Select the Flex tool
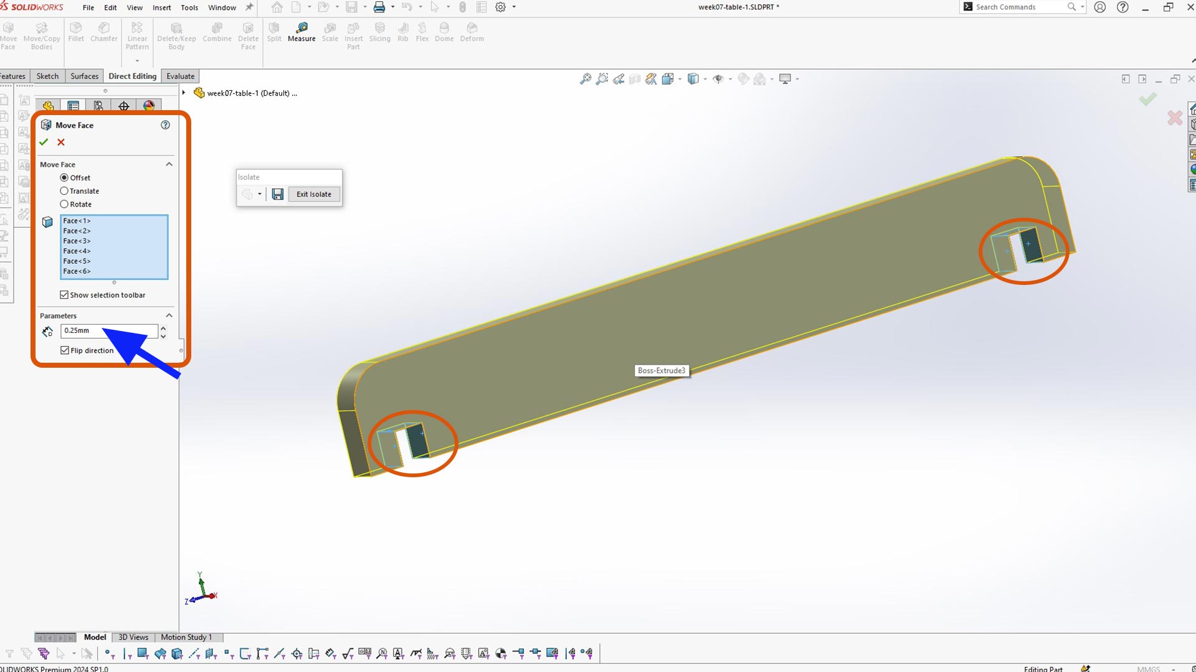The image size is (1196, 672). click(422, 32)
